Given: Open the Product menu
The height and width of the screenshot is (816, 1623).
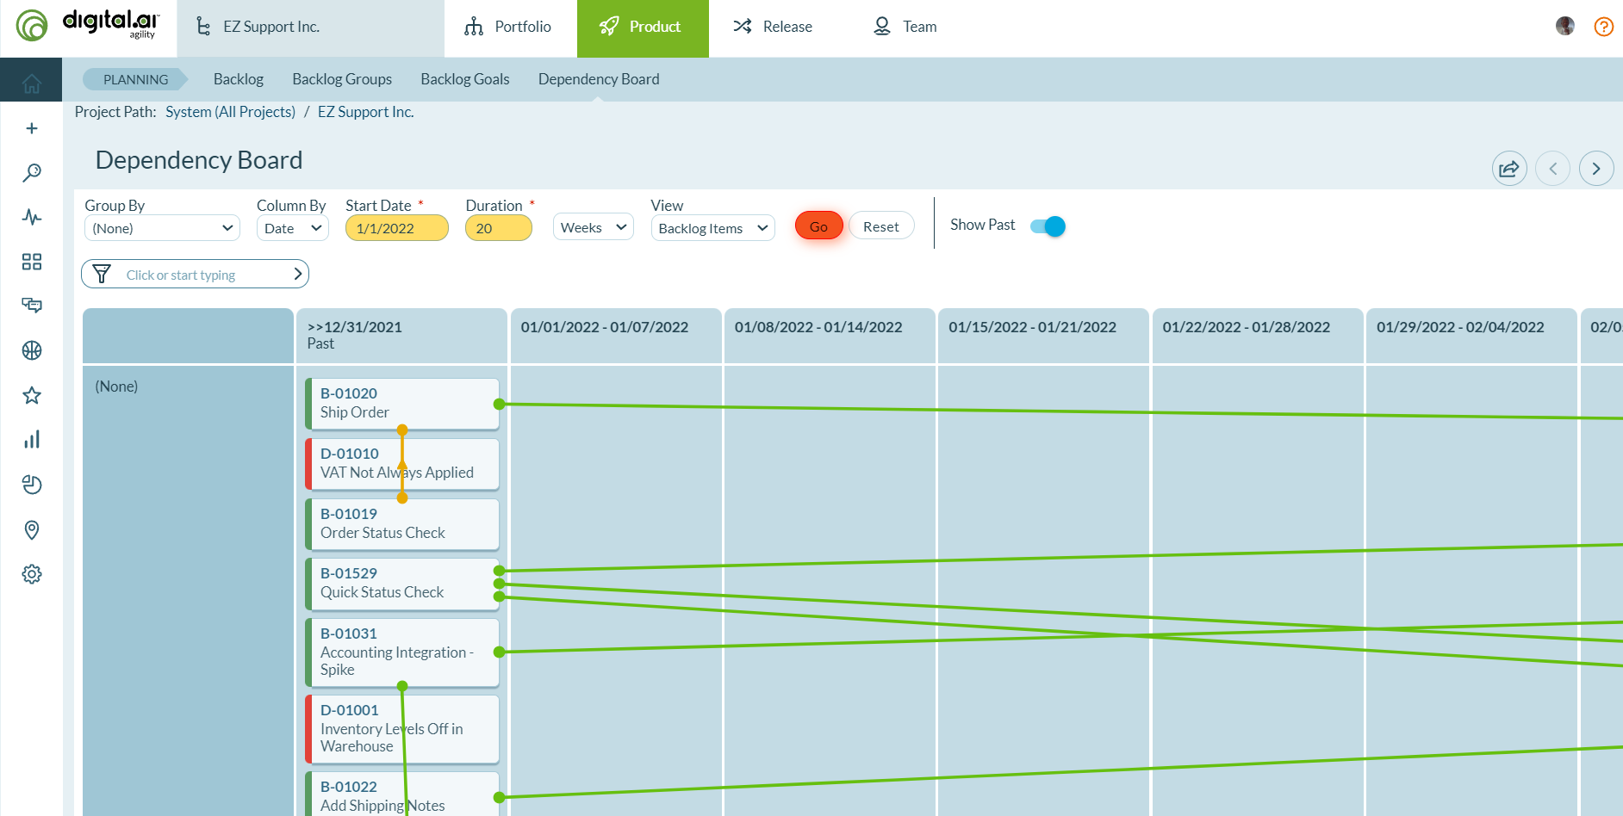Looking at the screenshot, I should 643,28.
